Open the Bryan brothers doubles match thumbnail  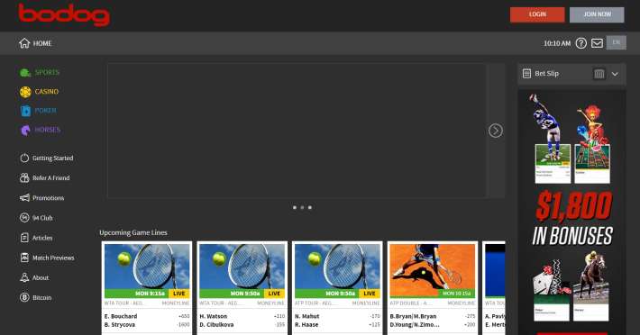pyautogui.click(x=433, y=270)
